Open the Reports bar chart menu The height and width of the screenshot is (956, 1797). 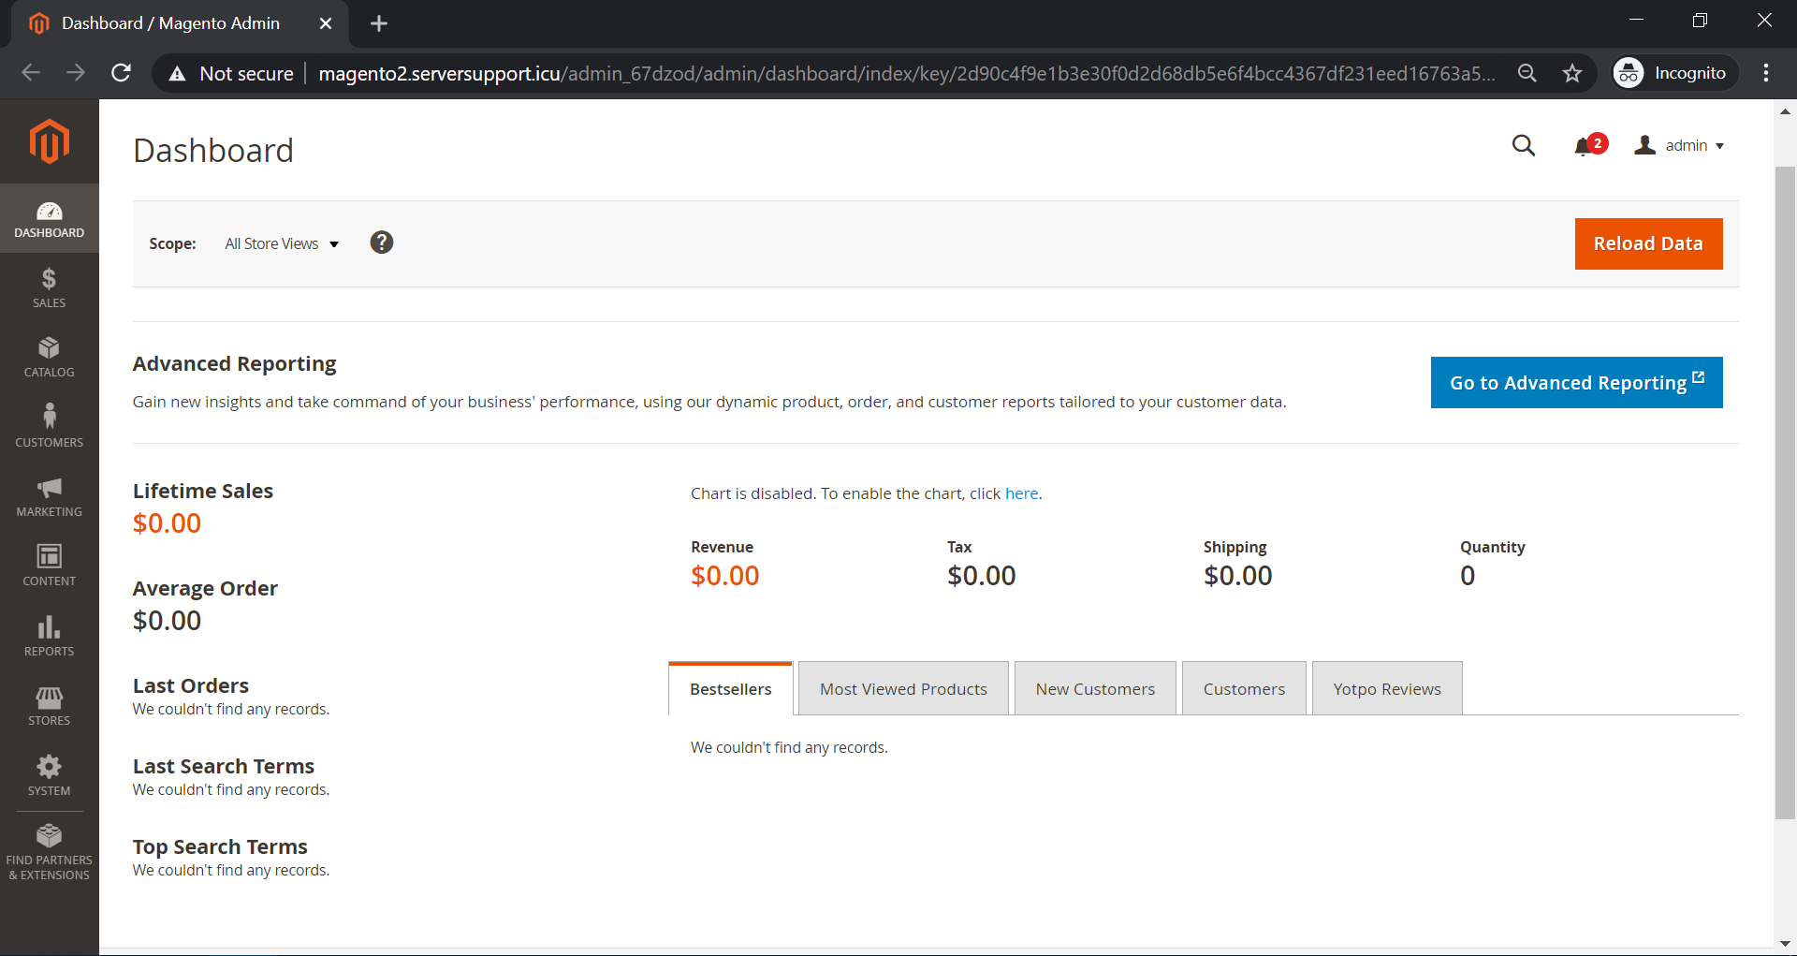[x=49, y=636]
